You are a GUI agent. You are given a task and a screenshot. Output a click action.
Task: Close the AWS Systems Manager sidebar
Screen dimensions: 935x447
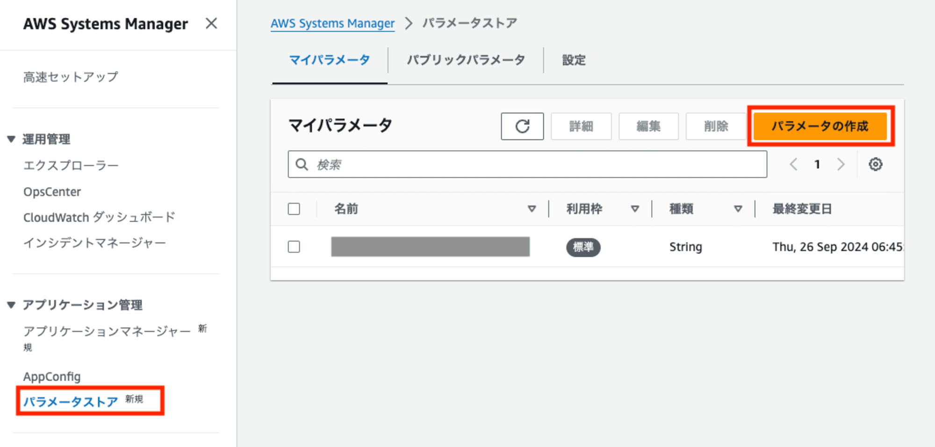[211, 23]
